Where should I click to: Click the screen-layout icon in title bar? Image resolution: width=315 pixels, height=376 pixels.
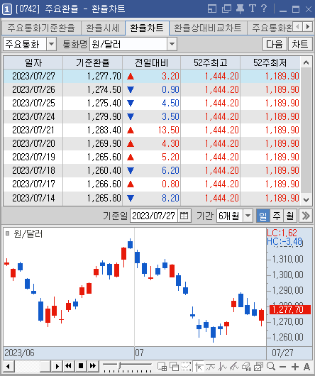(x=212, y=9)
